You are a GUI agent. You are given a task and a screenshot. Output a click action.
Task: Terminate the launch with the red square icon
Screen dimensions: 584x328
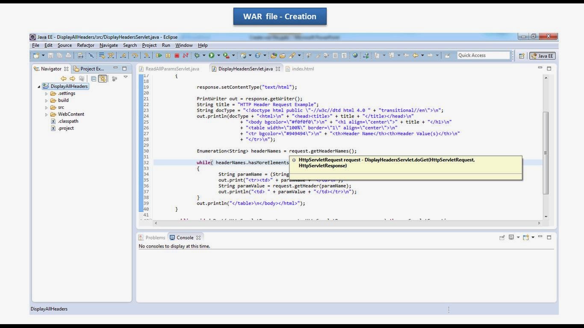point(177,56)
